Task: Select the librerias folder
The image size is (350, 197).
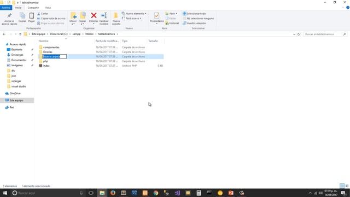Action: pyautogui.click(x=48, y=52)
